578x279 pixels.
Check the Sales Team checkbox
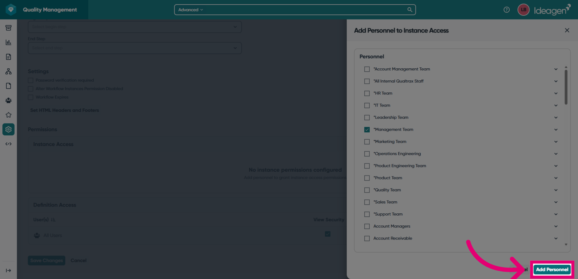[367, 202]
